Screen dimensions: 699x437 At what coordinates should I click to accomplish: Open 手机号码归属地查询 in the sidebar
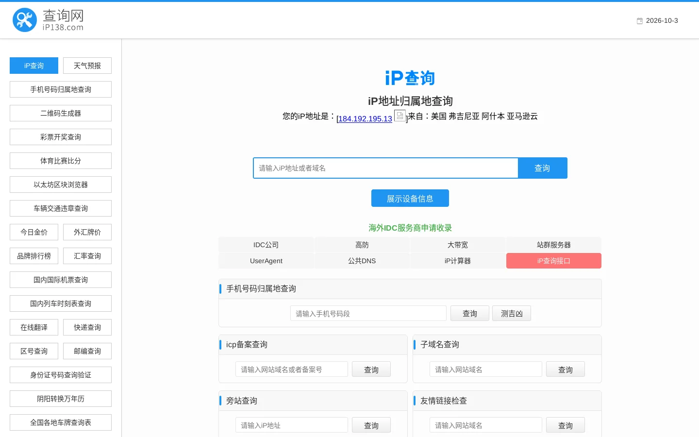[x=61, y=89]
